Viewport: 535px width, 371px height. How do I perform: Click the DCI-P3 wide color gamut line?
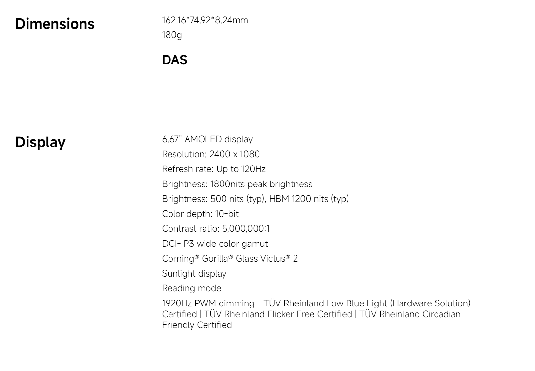point(215,244)
